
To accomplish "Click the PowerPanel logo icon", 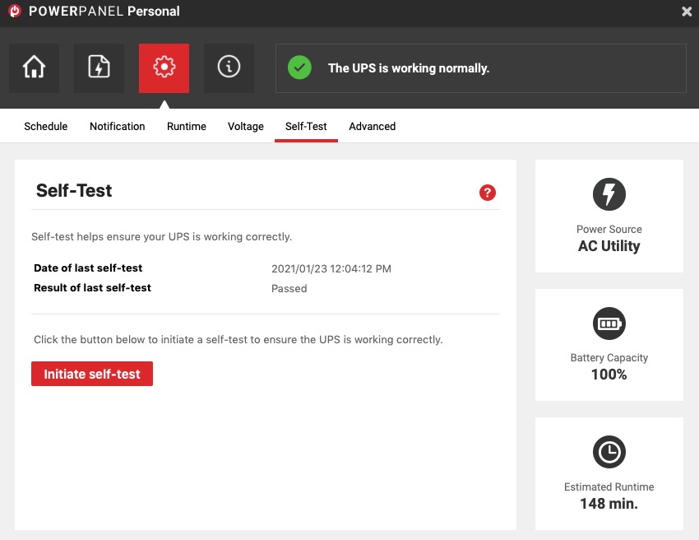I will tap(15, 11).
